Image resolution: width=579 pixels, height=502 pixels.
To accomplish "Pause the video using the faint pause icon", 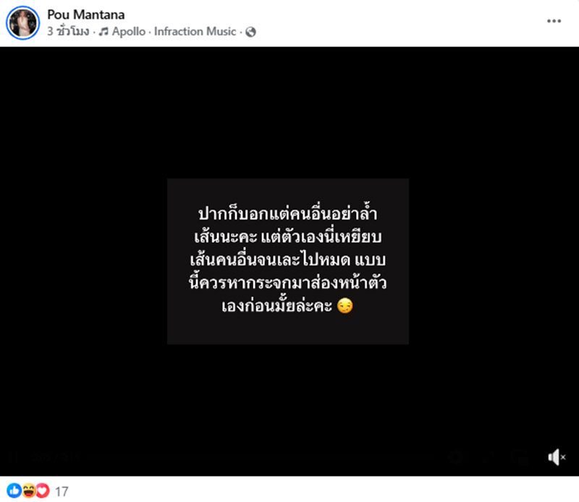I will (x=15, y=457).
